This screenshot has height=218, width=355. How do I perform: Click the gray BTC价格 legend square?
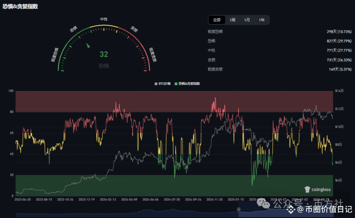[x=156, y=84]
